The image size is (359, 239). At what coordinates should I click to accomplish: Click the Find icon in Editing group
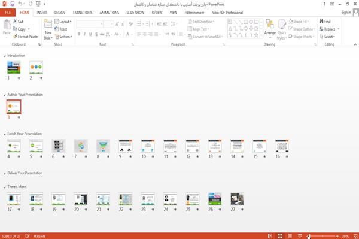click(325, 22)
